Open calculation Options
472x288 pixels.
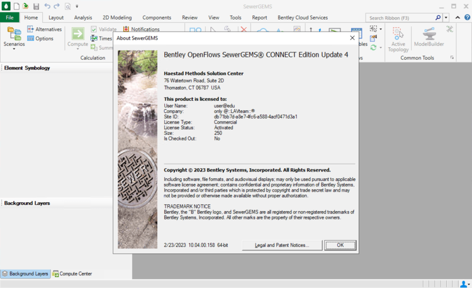pyautogui.click(x=40, y=38)
